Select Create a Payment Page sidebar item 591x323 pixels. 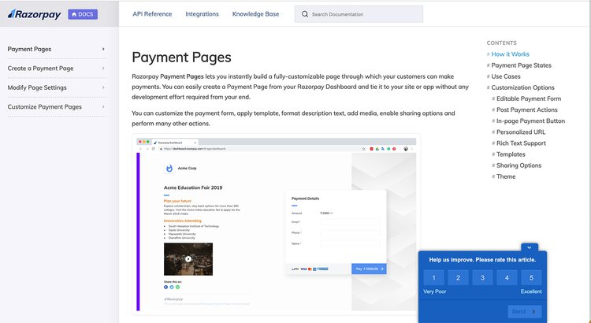(x=40, y=69)
